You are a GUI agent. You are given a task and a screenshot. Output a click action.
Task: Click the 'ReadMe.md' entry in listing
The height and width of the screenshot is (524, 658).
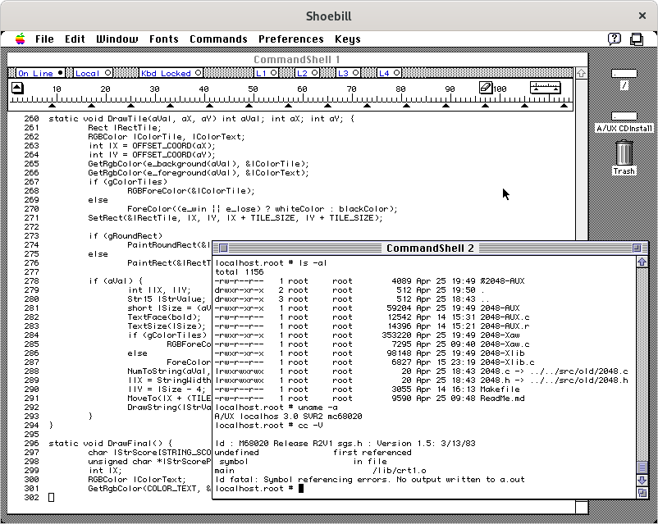click(x=502, y=399)
